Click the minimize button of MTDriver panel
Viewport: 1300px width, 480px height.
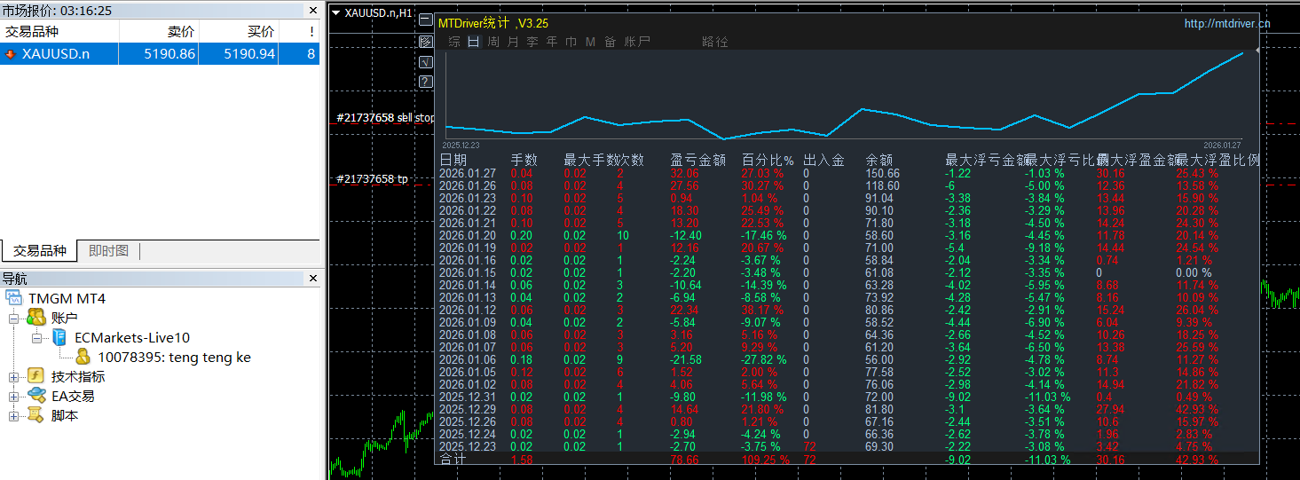click(425, 20)
